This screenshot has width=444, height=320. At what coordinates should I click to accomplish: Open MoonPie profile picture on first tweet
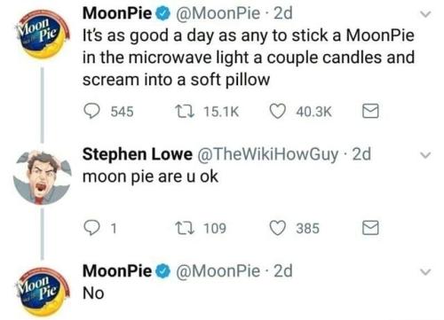(43, 35)
